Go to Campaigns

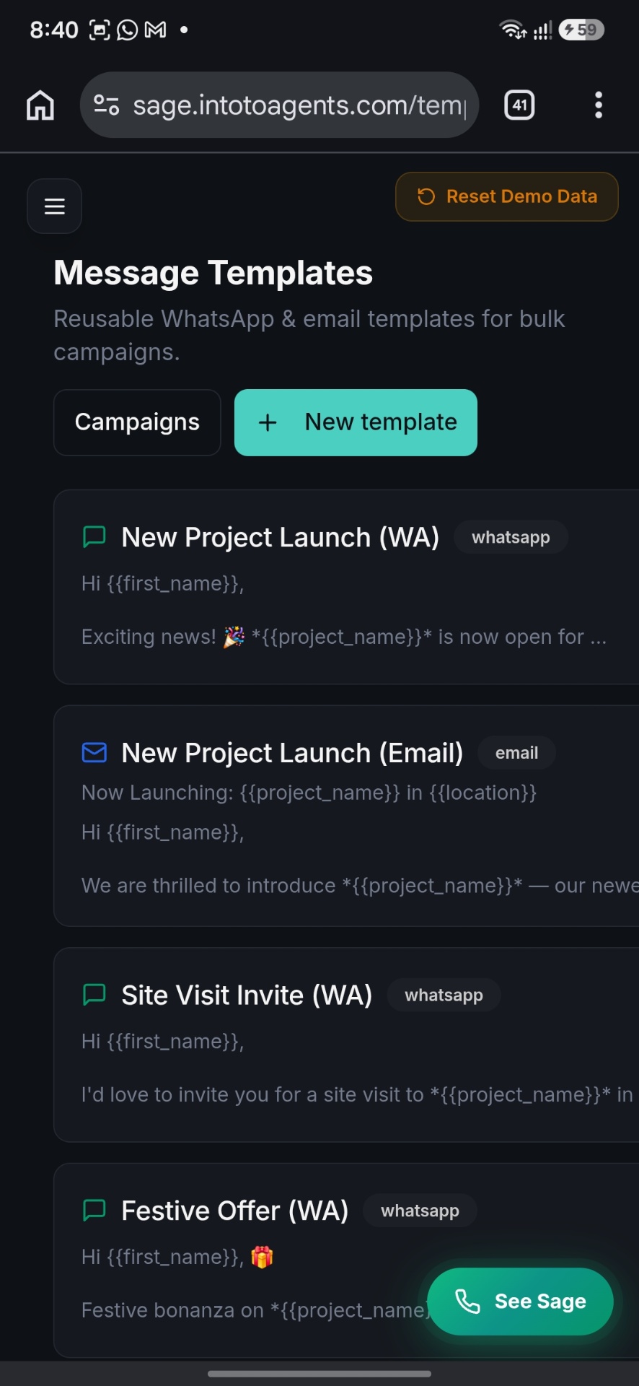[x=137, y=422]
